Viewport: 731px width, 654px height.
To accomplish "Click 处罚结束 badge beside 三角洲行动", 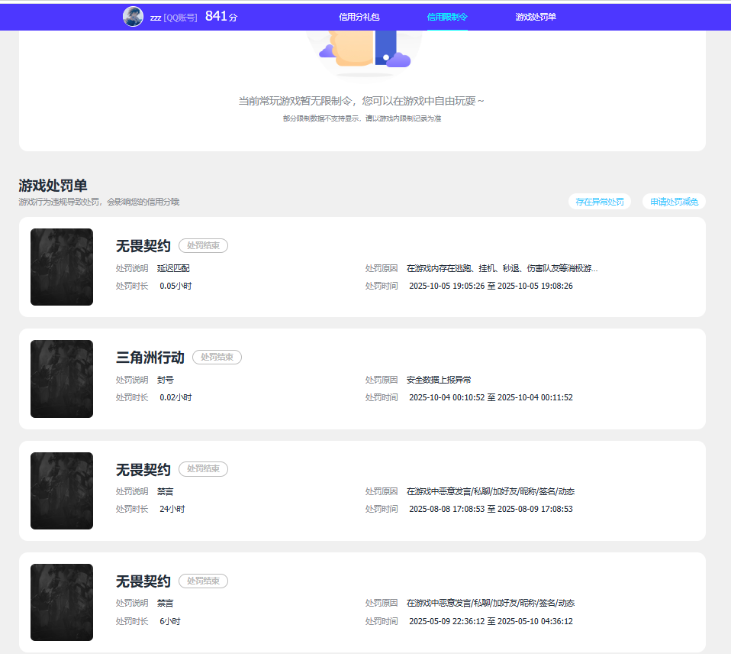I will (x=217, y=357).
